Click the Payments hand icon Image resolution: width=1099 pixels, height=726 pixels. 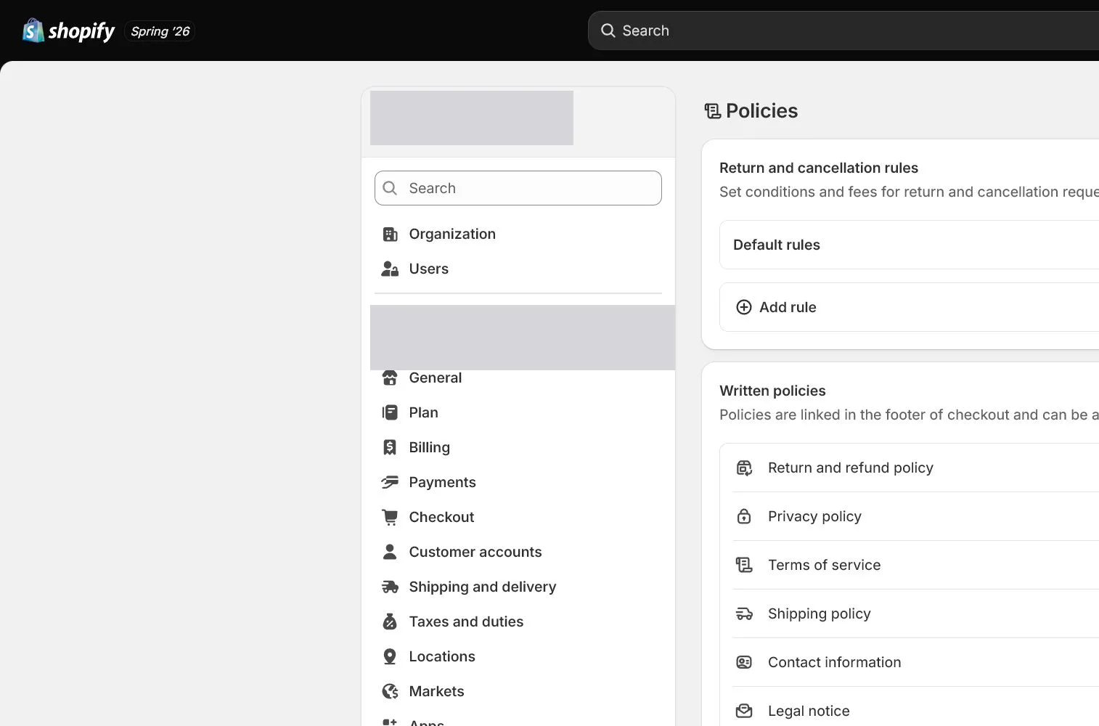pos(390,482)
